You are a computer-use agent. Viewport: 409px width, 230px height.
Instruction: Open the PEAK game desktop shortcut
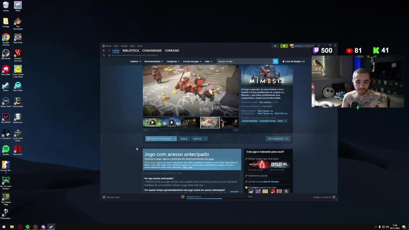point(18,6)
